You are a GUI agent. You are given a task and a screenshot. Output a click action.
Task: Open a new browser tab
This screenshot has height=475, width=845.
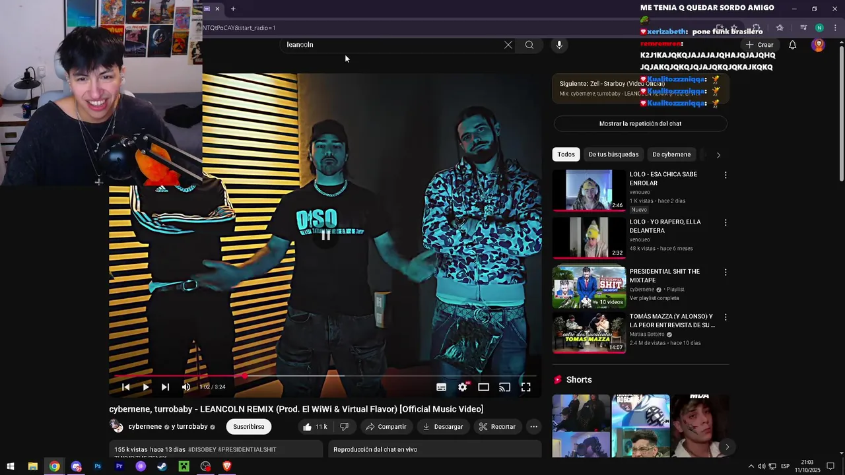233,9
